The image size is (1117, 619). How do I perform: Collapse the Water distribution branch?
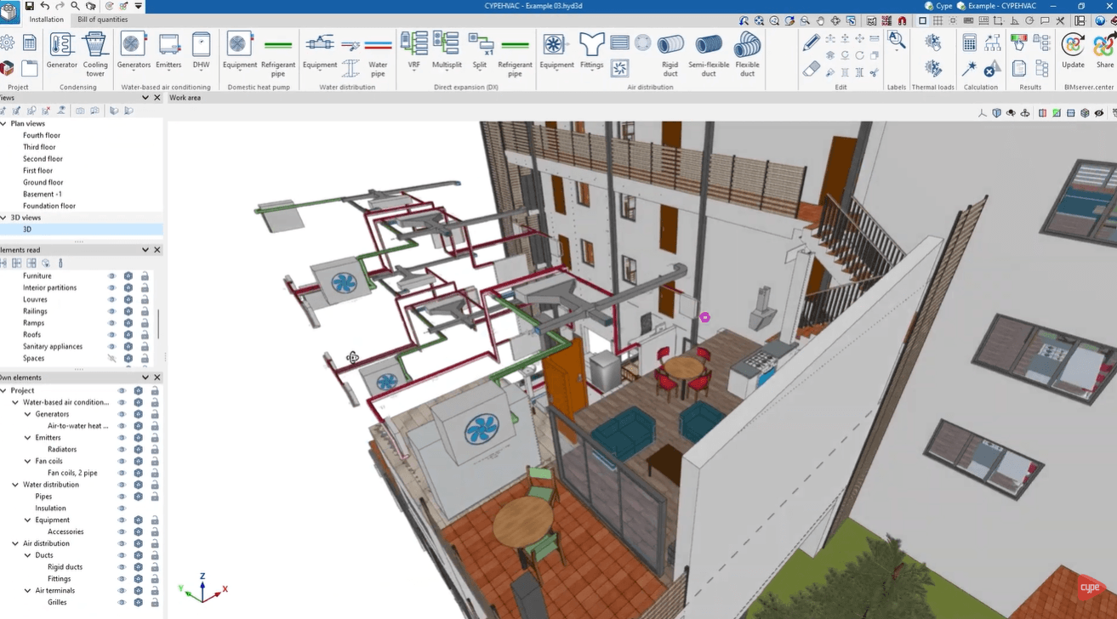[15, 485]
